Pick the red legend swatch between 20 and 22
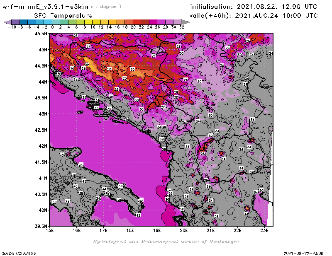 point(137,22)
